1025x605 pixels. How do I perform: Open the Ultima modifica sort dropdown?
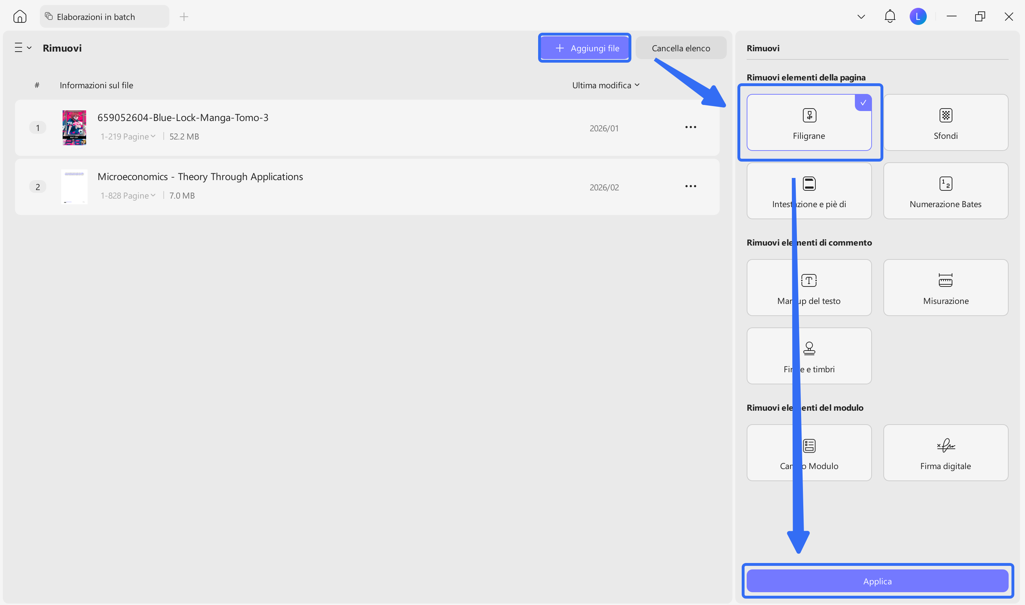pos(606,85)
